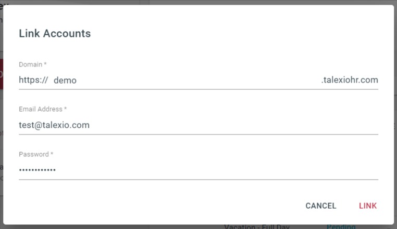
Task: Click the "Vacation - Full Day" entry below
Action: click(x=256, y=227)
